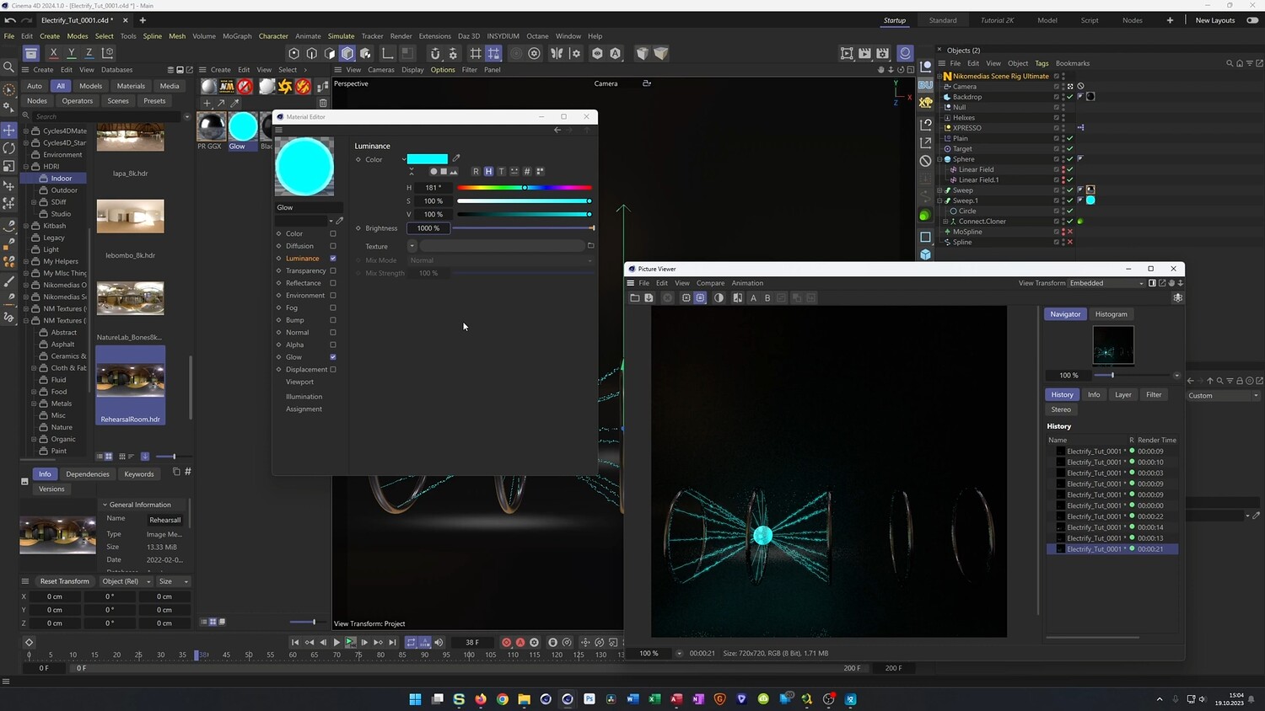Viewport: 1265px width, 711px height.
Task: Toggle the autokeying button
Action: (520, 642)
